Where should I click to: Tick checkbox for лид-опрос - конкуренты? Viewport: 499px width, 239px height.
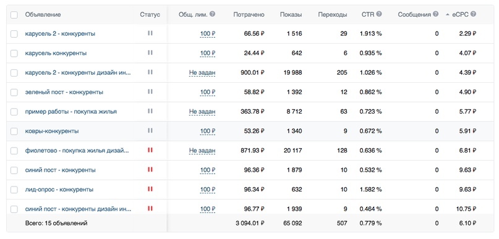[14, 190]
